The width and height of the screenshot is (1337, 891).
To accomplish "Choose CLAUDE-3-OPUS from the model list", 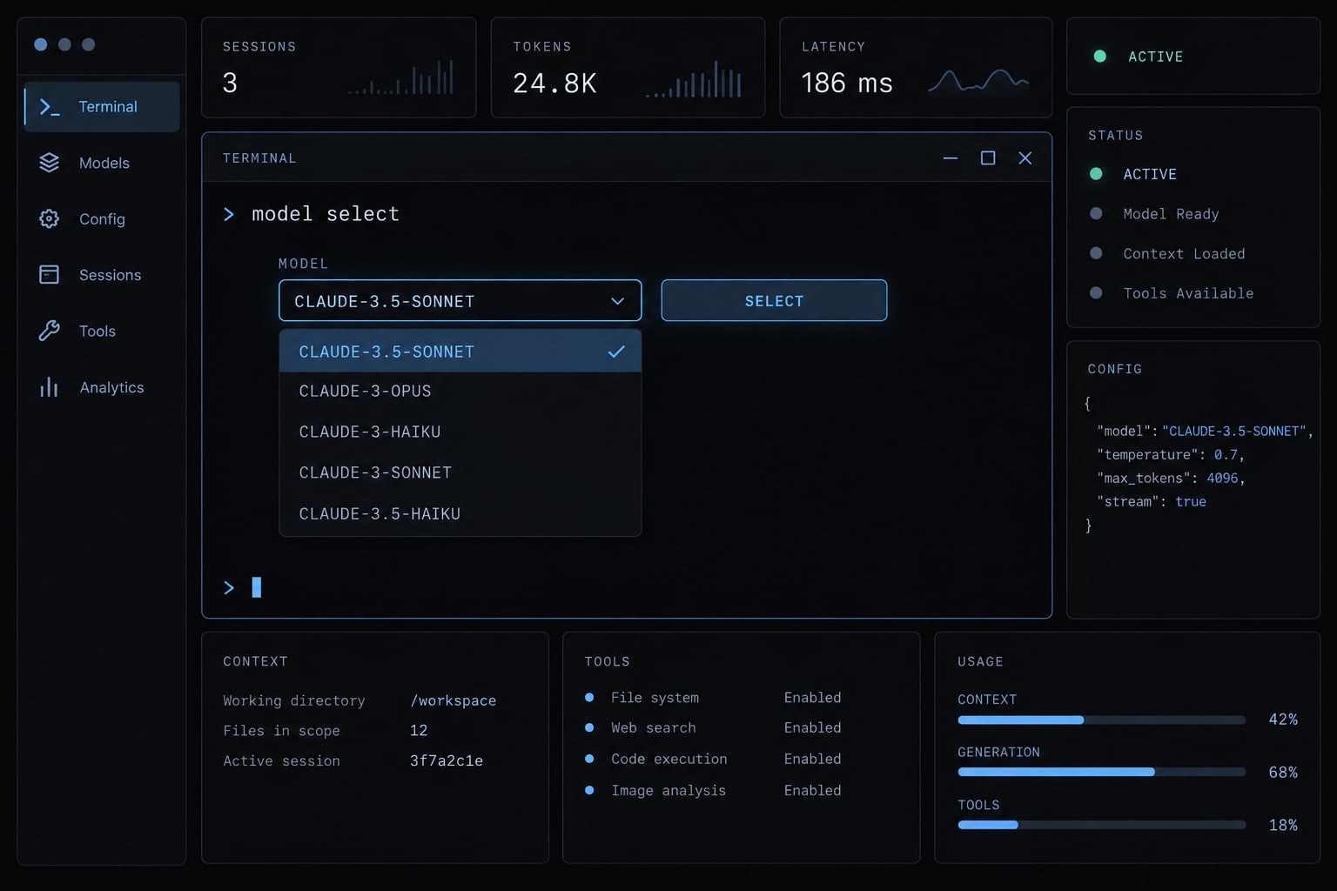I will pos(460,392).
